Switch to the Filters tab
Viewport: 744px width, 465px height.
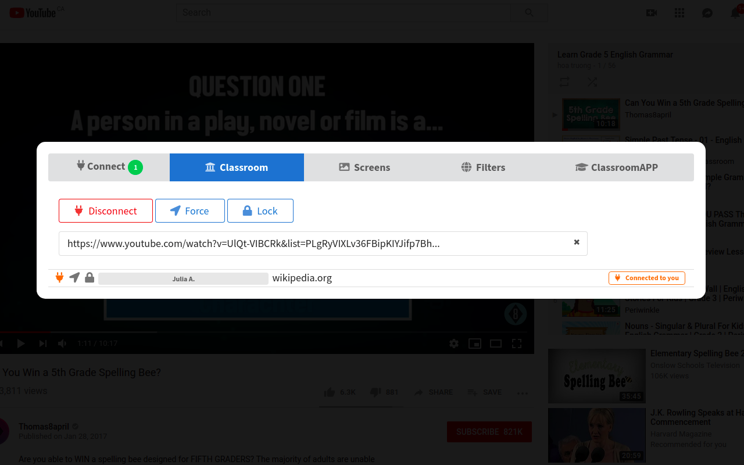click(x=483, y=167)
